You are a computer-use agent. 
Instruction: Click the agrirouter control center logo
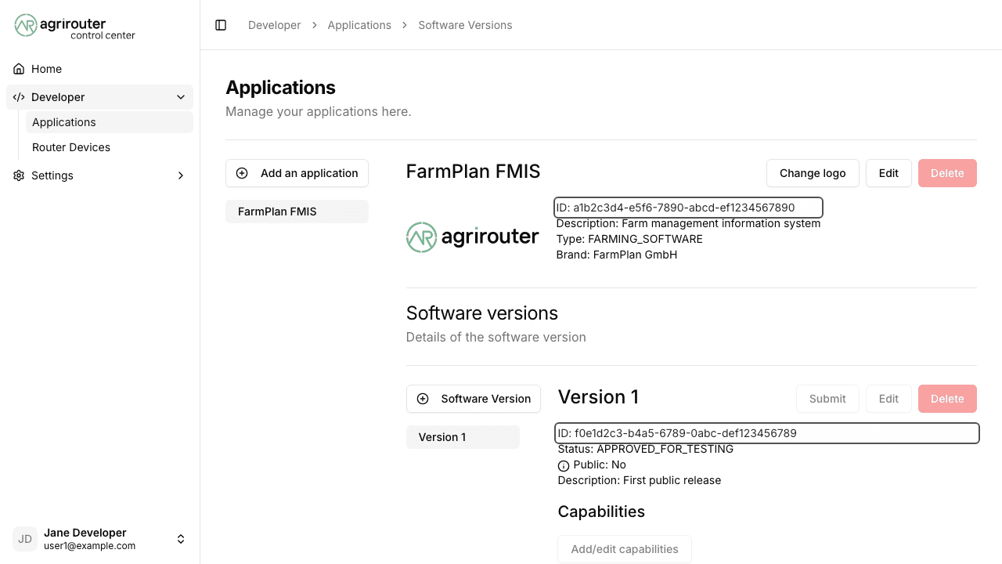75,26
